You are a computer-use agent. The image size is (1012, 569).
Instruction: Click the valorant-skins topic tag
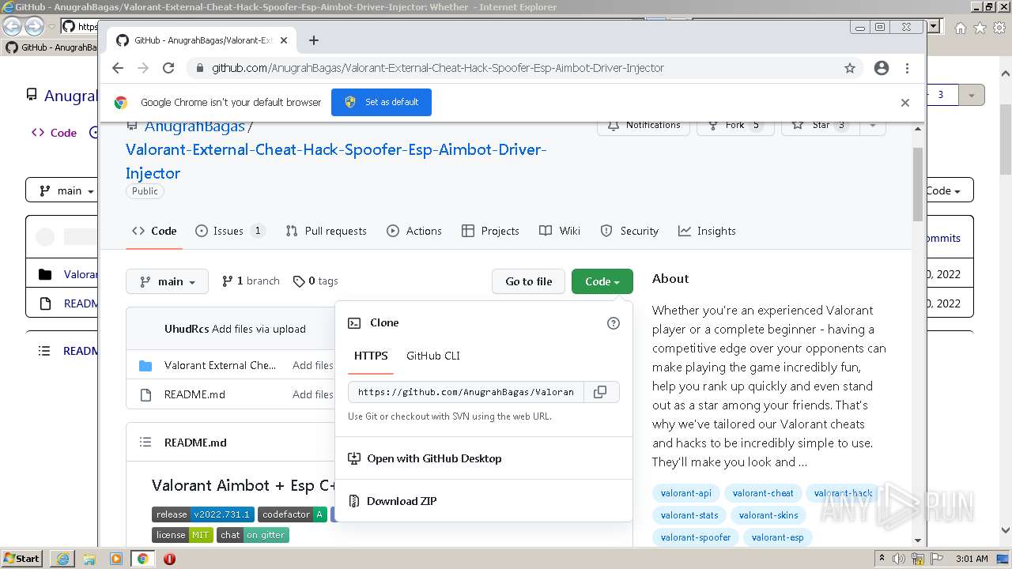(x=768, y=515)
